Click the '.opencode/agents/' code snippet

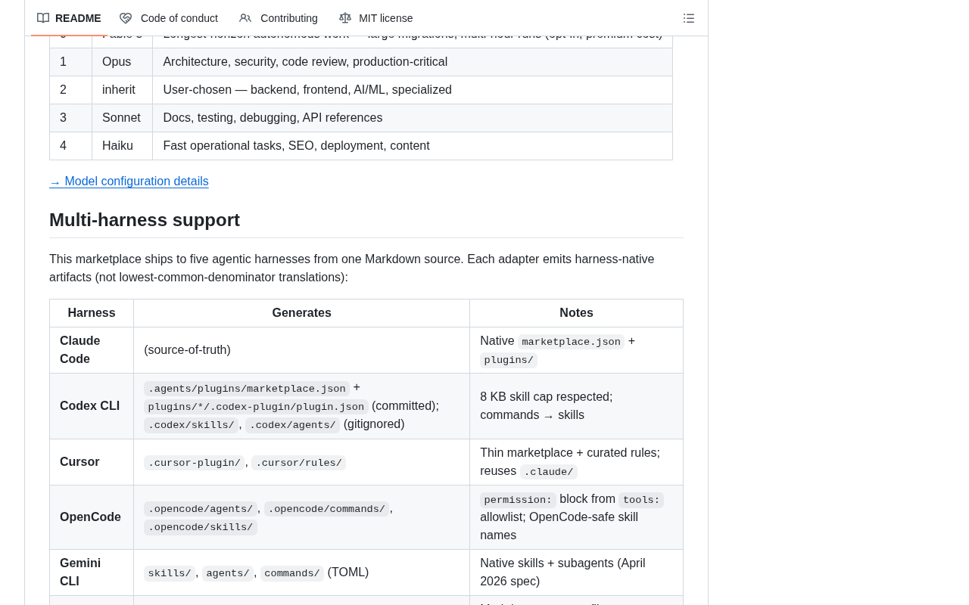pyautogui.click(x=201, y=509)
